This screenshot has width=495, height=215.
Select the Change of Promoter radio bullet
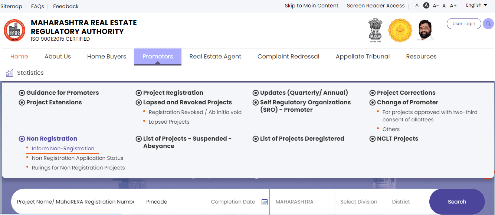[x=372, y=102]
